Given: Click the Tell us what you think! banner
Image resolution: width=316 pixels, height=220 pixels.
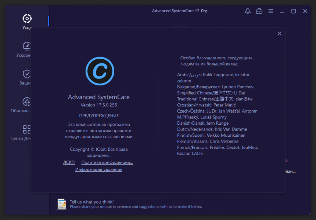Looking at the screenshot, I should [92, 202].
